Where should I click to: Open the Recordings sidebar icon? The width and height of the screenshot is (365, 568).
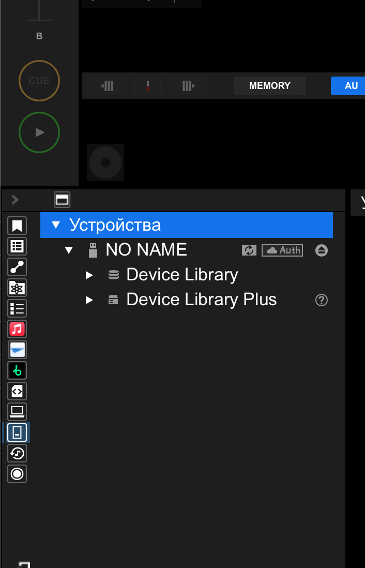[17, 474]
